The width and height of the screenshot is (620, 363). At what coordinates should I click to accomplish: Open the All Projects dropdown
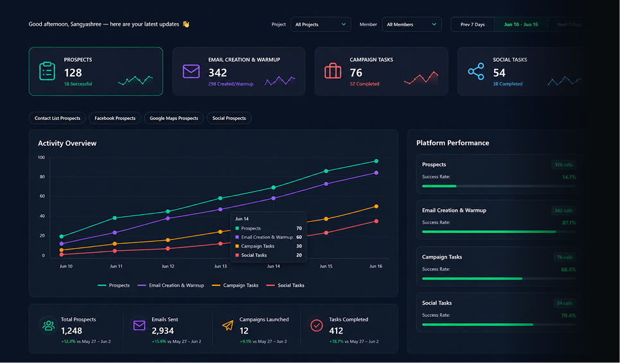pyautogui.click(x=321, y=24)
